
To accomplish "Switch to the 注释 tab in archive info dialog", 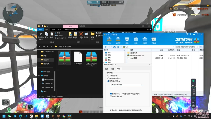I will coord(113,69).
